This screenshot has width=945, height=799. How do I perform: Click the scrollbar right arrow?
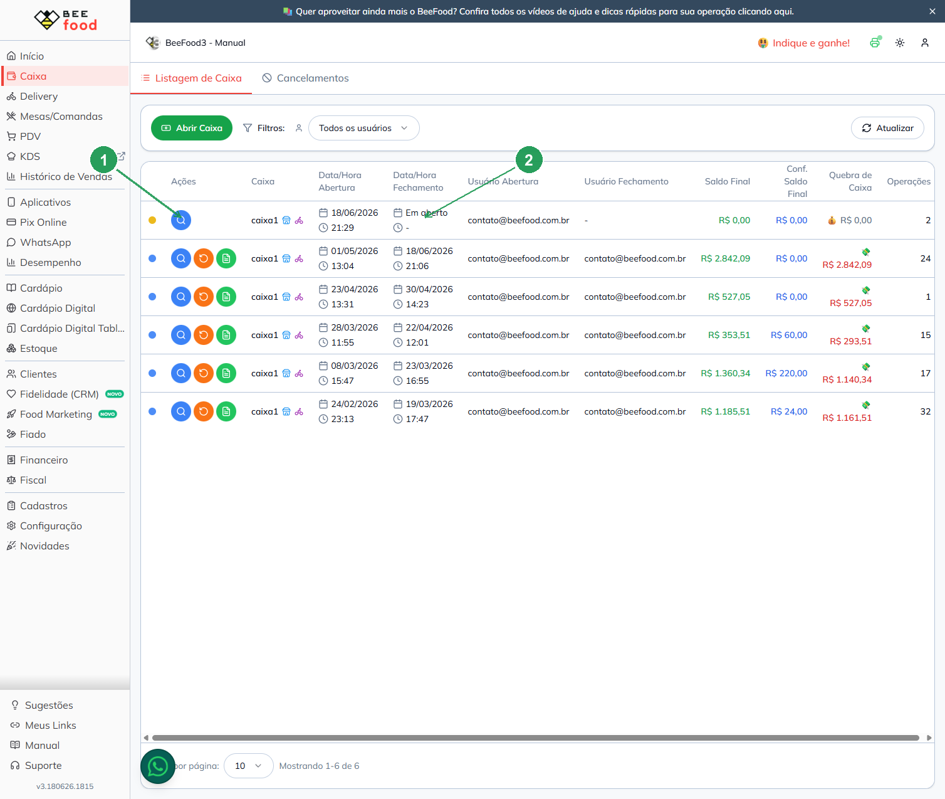click(929, 738)
